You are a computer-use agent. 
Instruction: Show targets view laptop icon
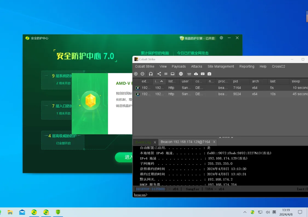click(172, 74)
